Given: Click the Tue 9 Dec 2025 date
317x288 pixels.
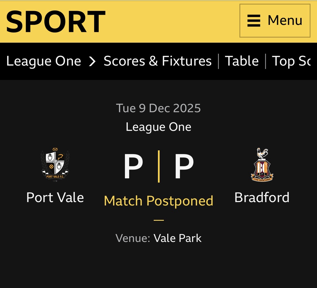Looking at the screenshot, I should (158, 108).
